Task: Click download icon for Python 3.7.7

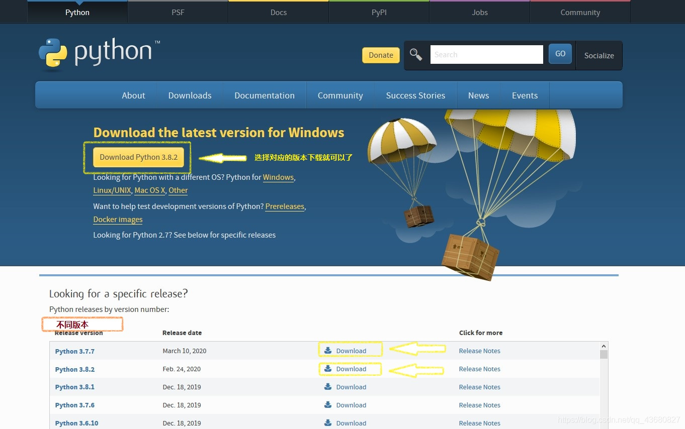Action: (x=328, y=351)
